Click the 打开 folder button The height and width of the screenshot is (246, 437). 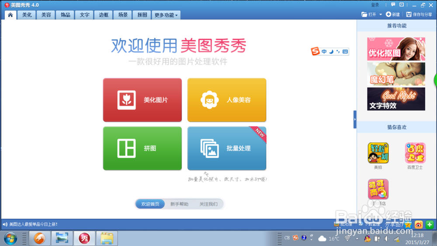point(369,14)
